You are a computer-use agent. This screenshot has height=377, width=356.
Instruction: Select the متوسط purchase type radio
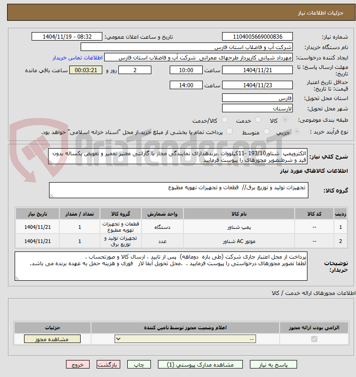[x=266, y=132]
